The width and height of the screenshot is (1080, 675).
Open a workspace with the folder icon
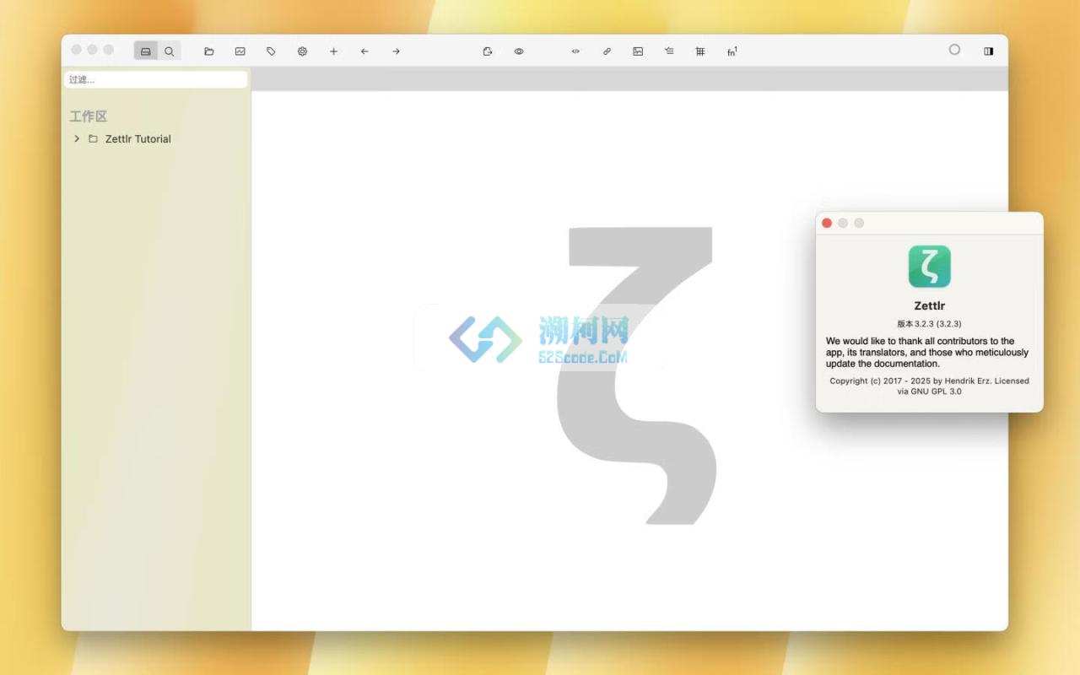click(209, 51)
